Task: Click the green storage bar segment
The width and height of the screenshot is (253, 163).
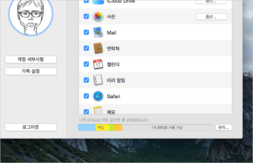Action: pos(111,127)
